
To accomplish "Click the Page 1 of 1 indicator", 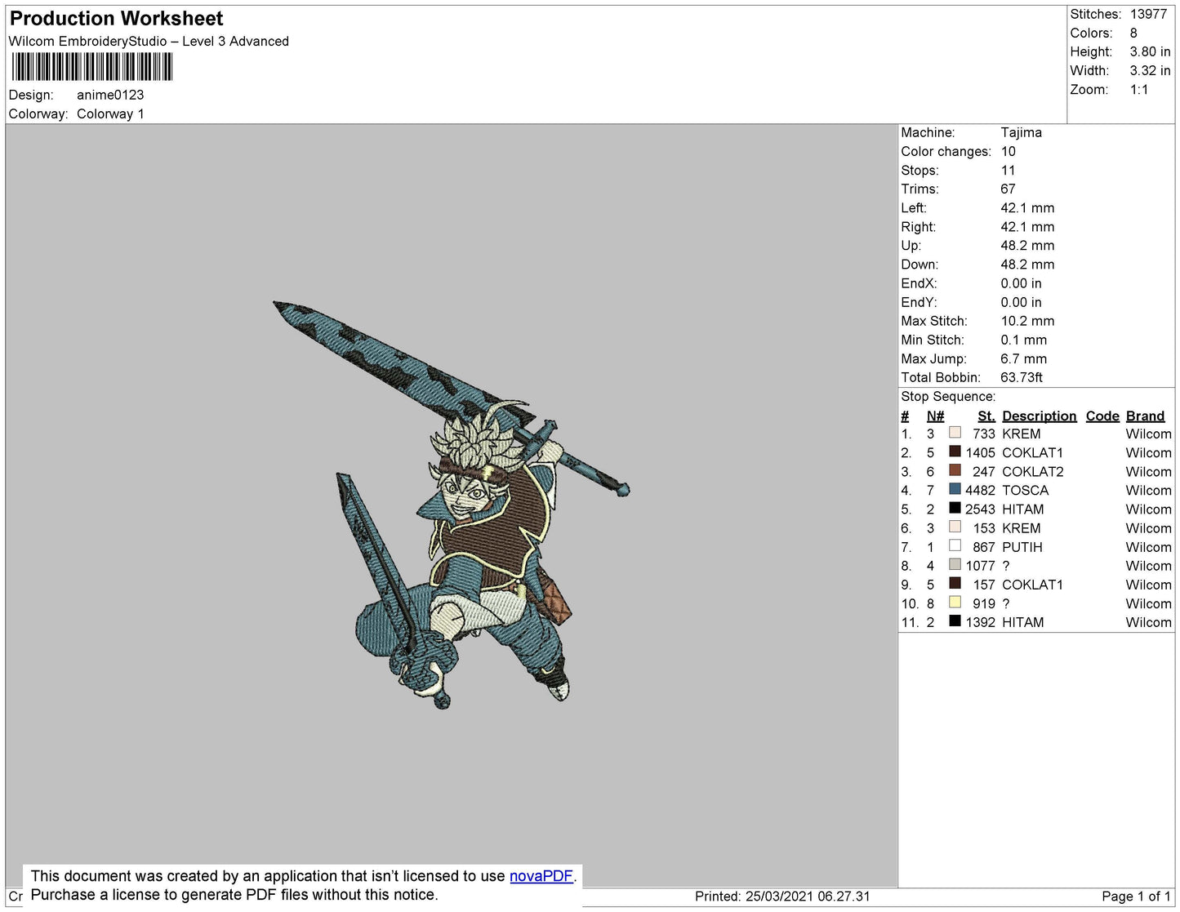I will (1137, 896).
